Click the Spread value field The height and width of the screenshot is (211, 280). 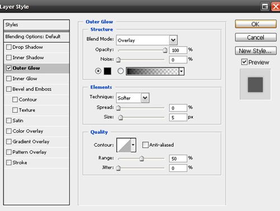178,108
